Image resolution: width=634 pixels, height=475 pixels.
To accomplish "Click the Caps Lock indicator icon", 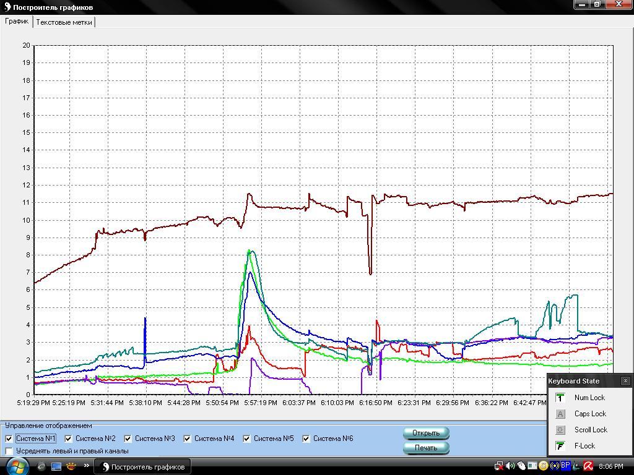I will tap(560, 414).
